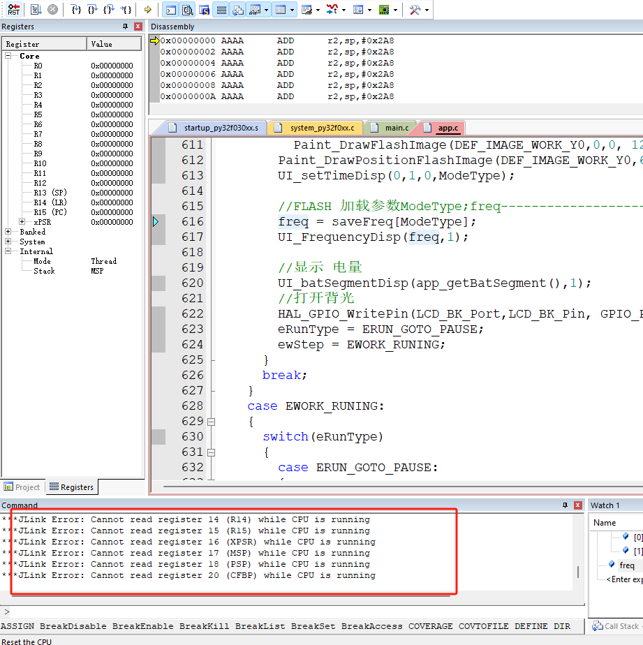The height and width of the screenshot is (645, 643).
Task: Toggle the Memory windows toolbar button
Action: [x=281, y=10]
